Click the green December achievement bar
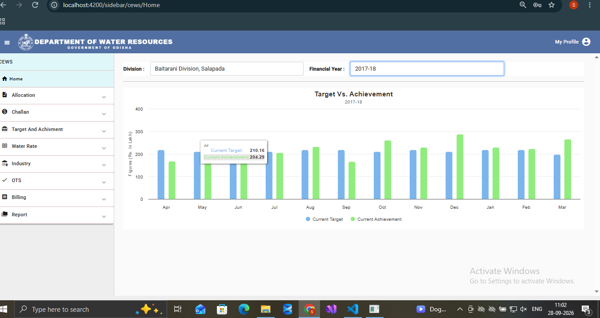Image resolution: width=600 pixels, height=318 pixels. 460,167
